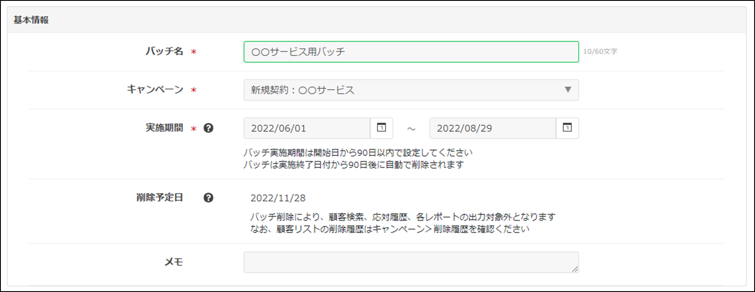Click into the end date field 2022/08/29
755x292 pixels.
tap(492, 128)
